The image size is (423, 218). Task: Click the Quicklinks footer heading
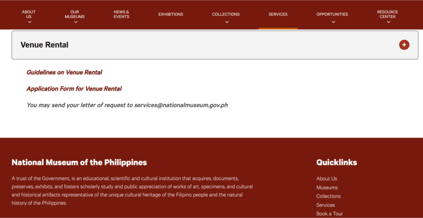tap(336, 162)
